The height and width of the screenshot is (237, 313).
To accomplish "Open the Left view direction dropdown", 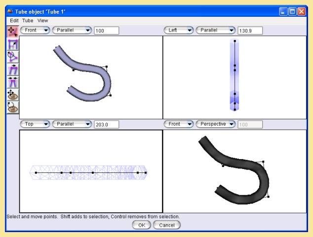I will pyautogui.click(x=178, y=31).
